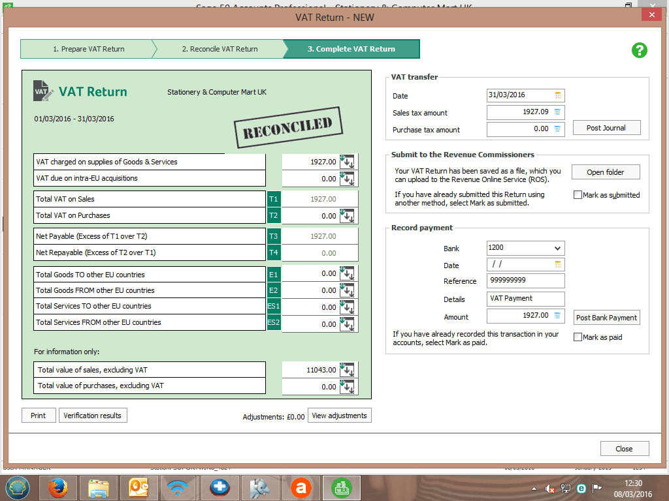The width and height of the screenshot is (669, 501).
Task: Print the VAT Return
Action: pyautogui.click(x=39, y=416)
